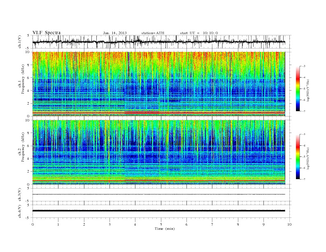
Task: Click the "8" tick on the time axis
Action: pyautogui.click(x=238, y=224)
